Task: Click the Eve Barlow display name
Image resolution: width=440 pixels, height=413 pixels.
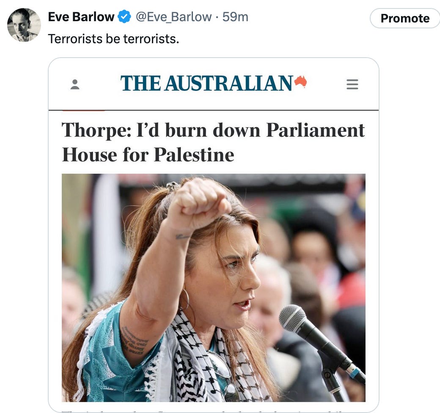Action: (x=81, y=17)
